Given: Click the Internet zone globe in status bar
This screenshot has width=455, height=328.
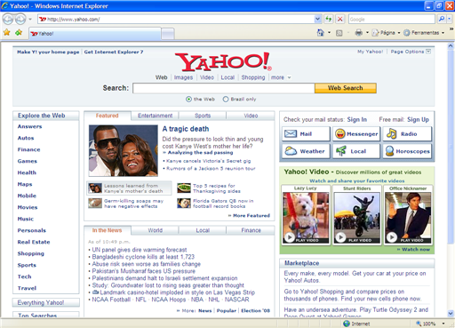Looking at the screenshot, I should [347, 324].
